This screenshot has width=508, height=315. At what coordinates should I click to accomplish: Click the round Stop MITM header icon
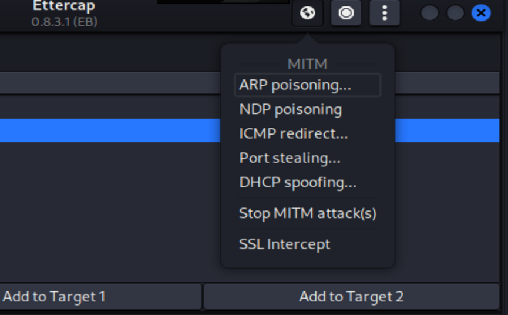tap(346, 13)
